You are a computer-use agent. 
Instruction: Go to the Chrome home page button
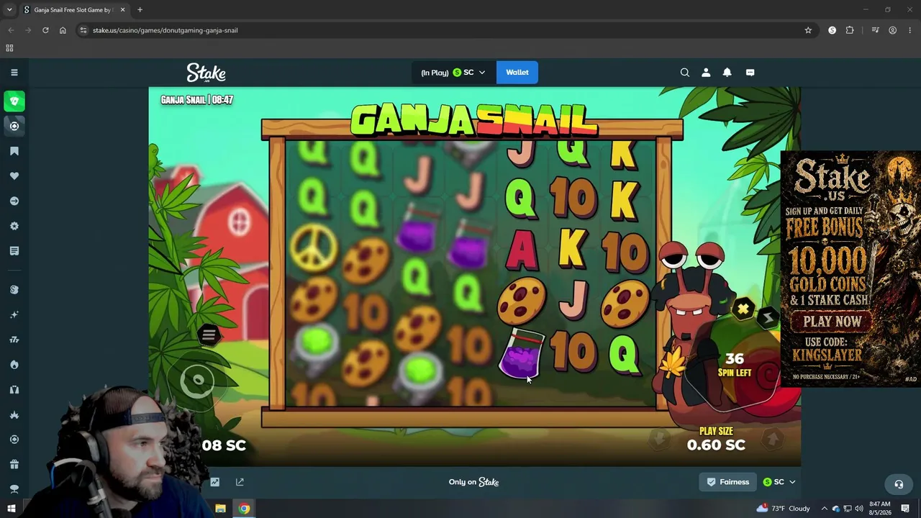point(63,30)
